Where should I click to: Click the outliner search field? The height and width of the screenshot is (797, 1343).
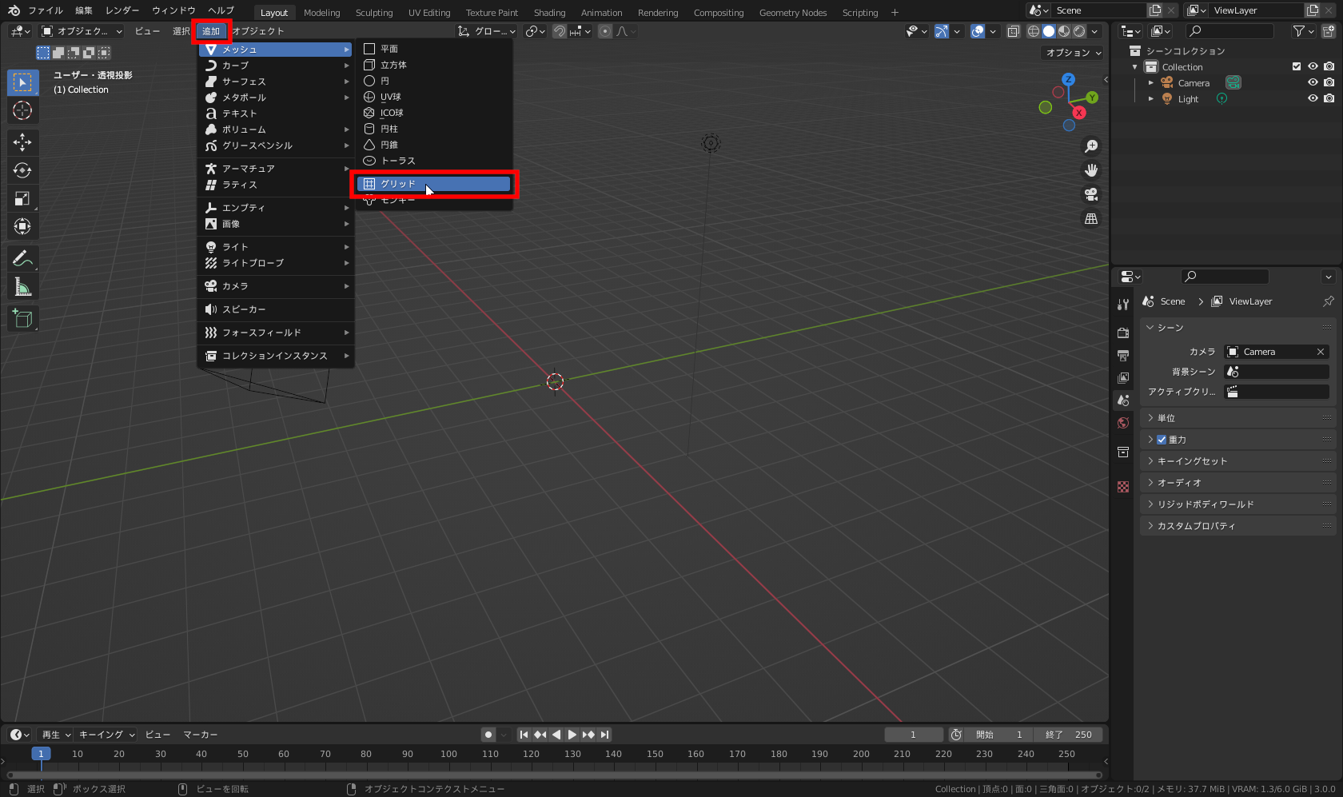click(x=1229, y=31)
